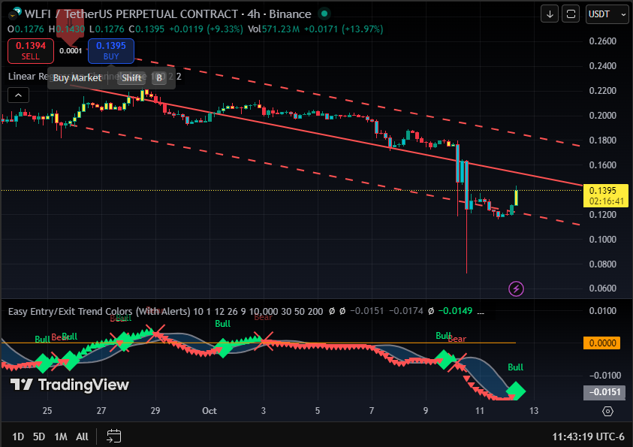Select the 5D time range

39,436
